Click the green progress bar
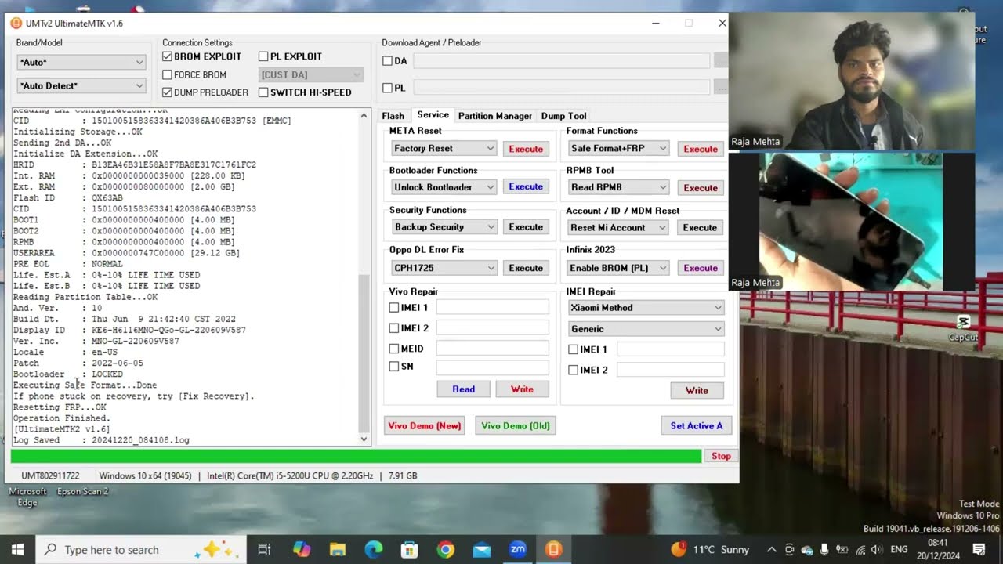 [356, 456]
